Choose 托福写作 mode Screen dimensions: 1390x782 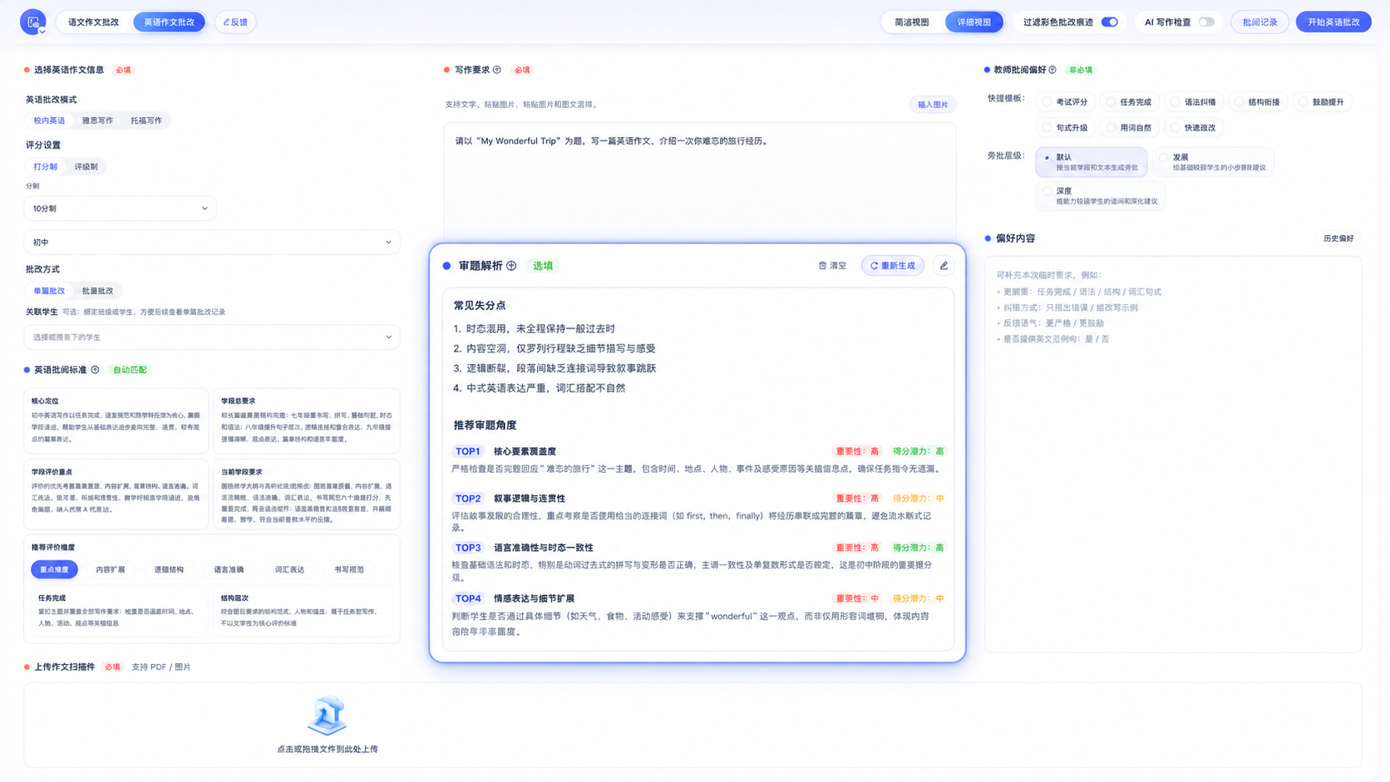click(146, 120)
